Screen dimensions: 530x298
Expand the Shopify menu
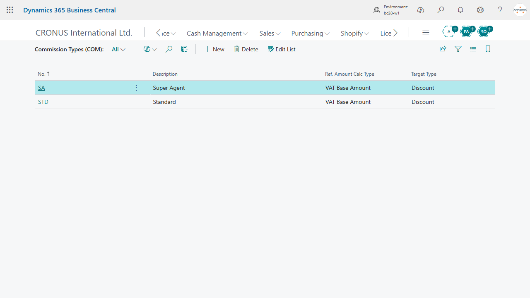point(355,33)
